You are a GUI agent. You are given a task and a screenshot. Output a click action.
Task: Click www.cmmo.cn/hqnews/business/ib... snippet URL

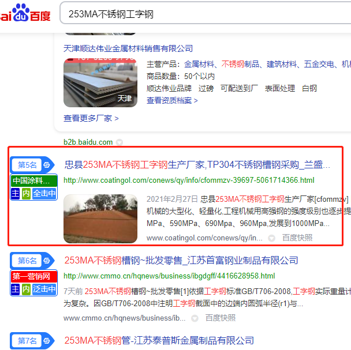[x=125, y=318]
